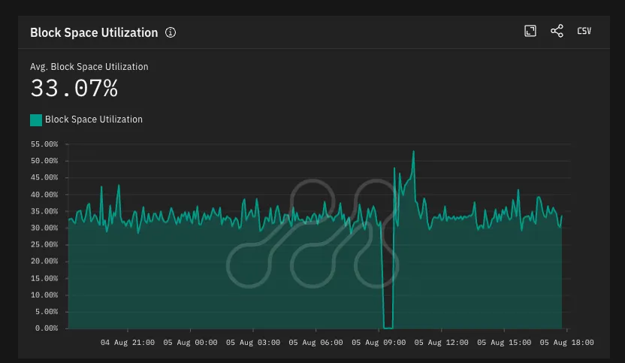Click the 04 Aug 21:00 x-axis label
Screen dimensions: 625x363
[128, 343]
